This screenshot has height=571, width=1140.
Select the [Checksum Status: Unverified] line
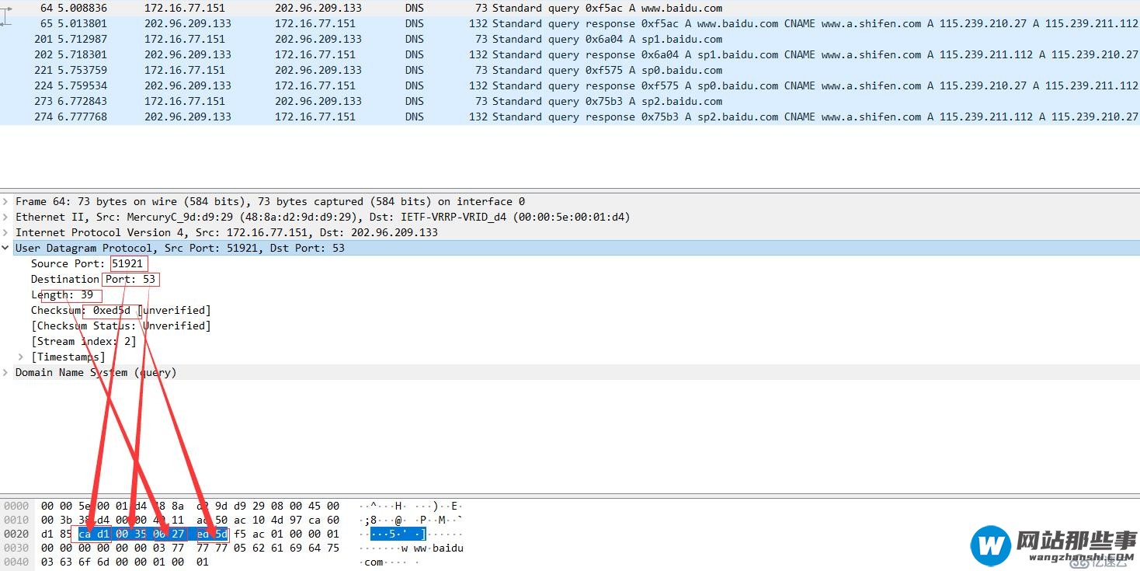click(x=120, y=326)
